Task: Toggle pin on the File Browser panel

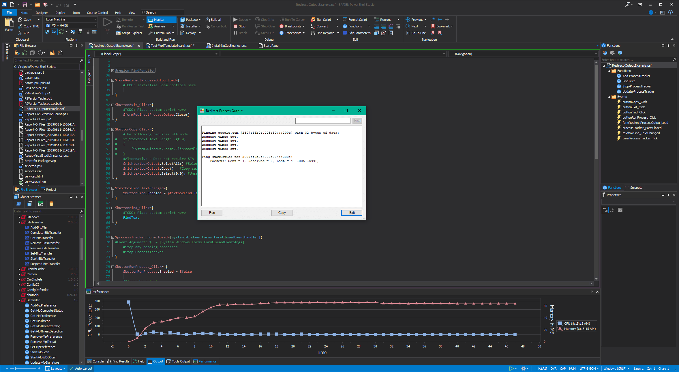Action: 76,46
